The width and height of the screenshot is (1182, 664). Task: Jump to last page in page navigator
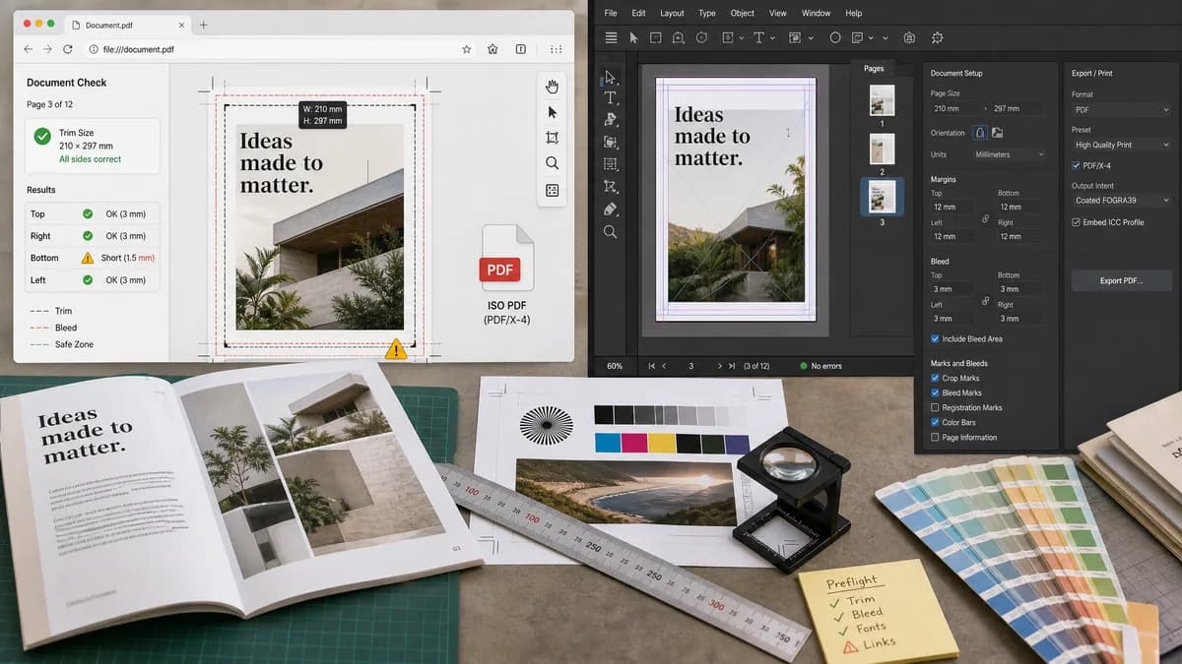731,366
